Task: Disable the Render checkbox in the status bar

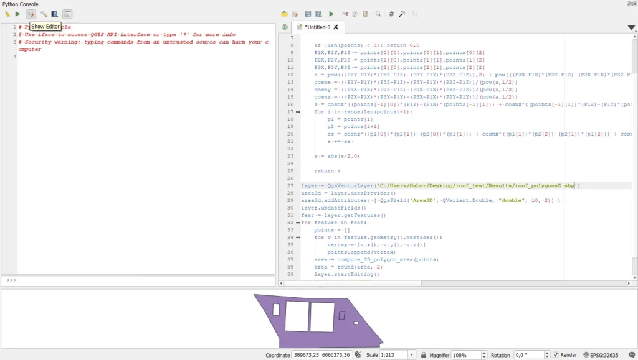Action: (x=556, y=354)
